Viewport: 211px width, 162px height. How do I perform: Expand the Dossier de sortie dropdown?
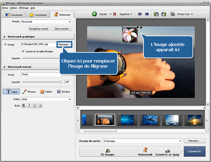(x=180, y=141)
